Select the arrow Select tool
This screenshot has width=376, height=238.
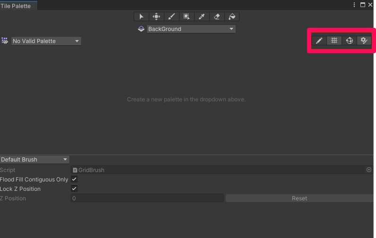click(142, 16)
